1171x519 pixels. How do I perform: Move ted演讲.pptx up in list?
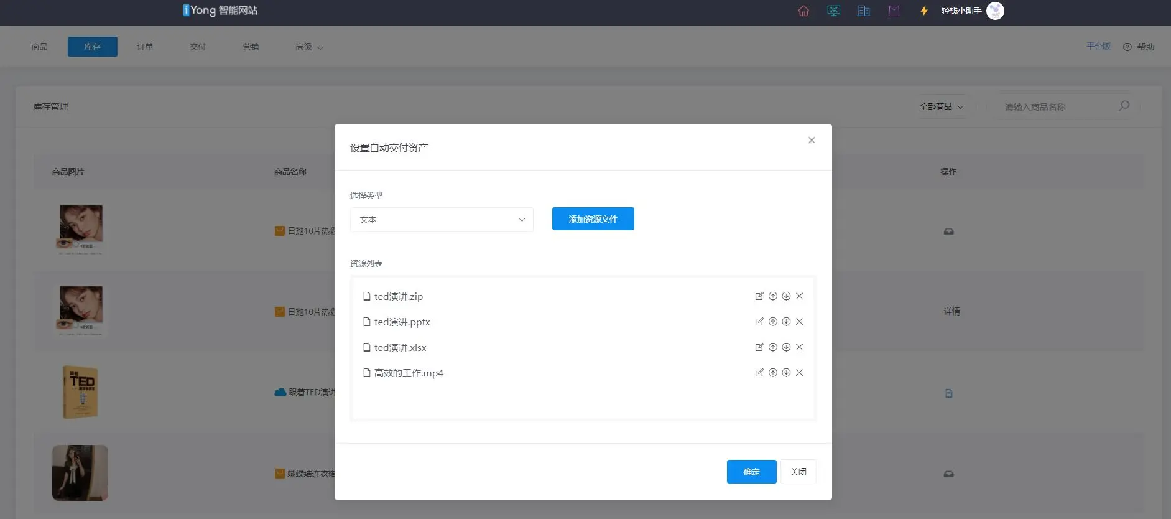(x=772, y=322)
